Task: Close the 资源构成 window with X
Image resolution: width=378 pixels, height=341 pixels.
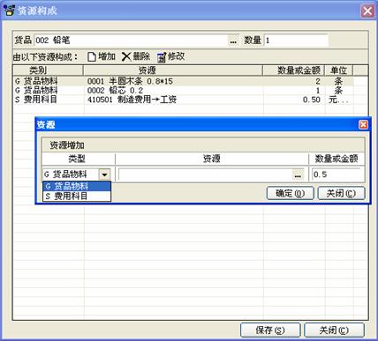Action: click(367, 11)
